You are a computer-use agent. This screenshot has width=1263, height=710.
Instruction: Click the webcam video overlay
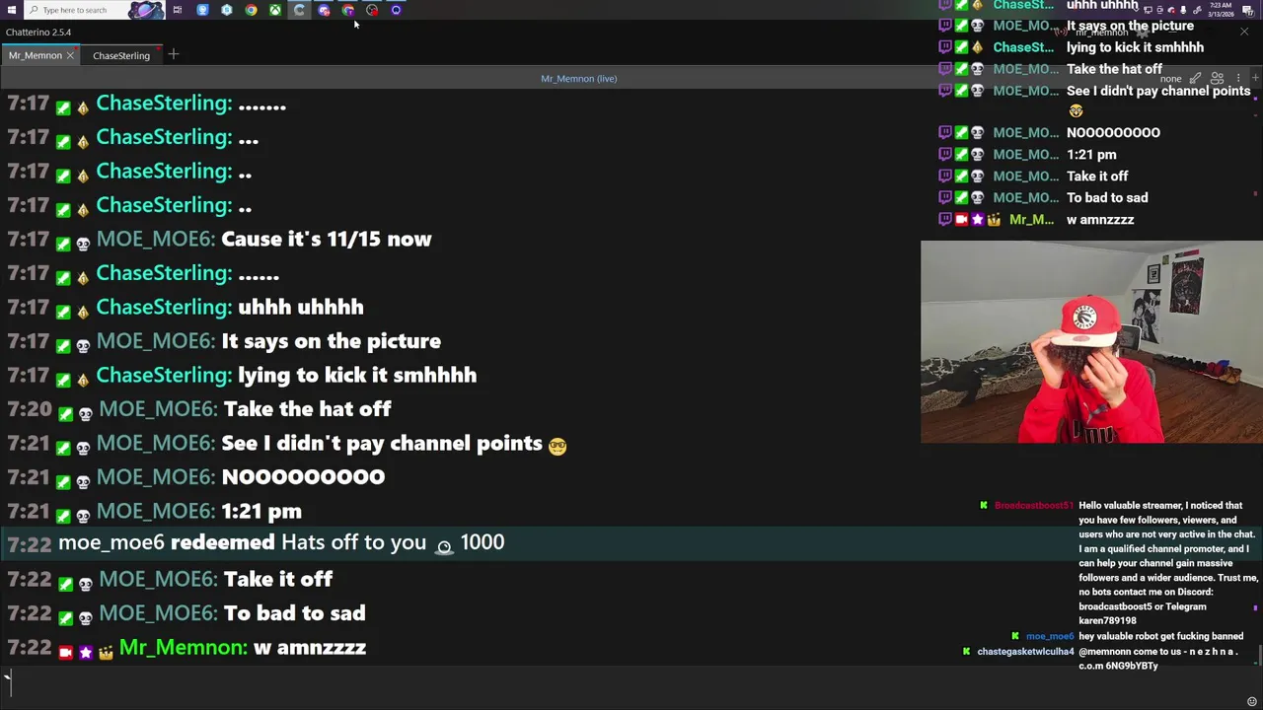coord(1091,342)
